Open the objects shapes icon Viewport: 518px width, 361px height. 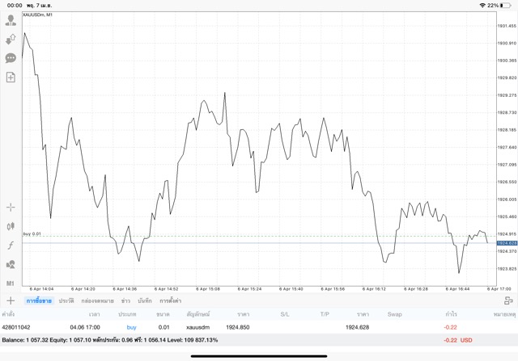(11, 263)
